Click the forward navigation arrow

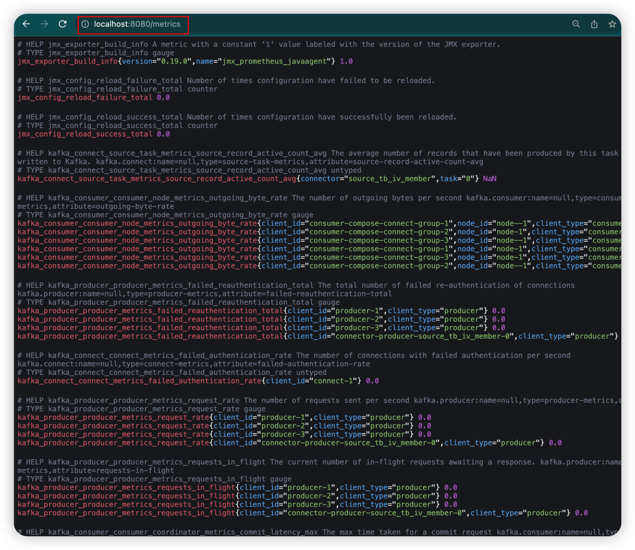[44, 24]
